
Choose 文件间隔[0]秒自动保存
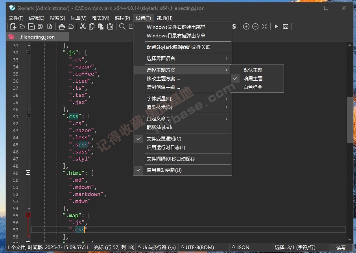click(183, 159)
